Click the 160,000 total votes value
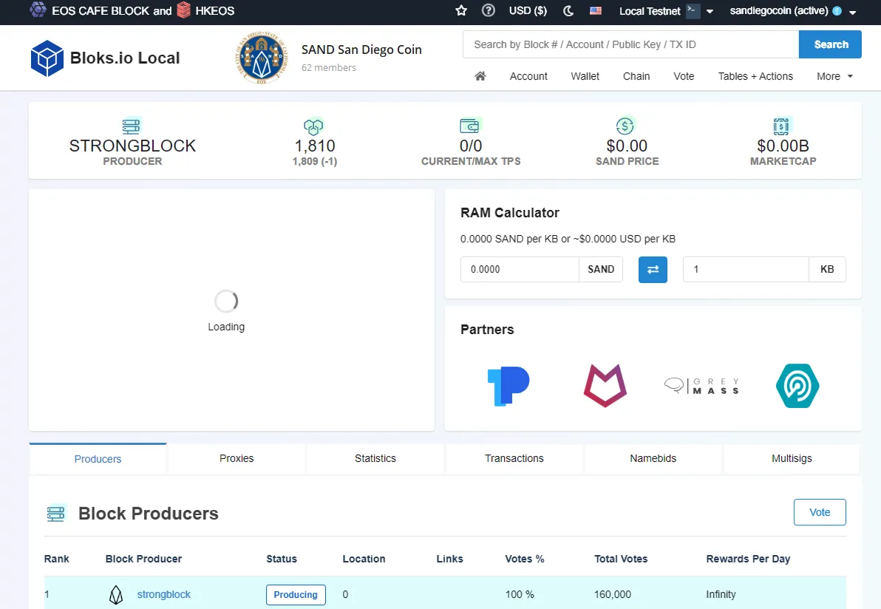Screen dimensions: 881x609 pyautogui.click(x=613, y=594)
